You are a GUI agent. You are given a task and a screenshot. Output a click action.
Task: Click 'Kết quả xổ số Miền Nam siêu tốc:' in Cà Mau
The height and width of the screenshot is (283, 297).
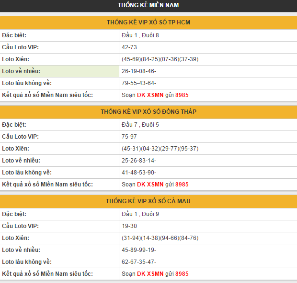(47, 274)
